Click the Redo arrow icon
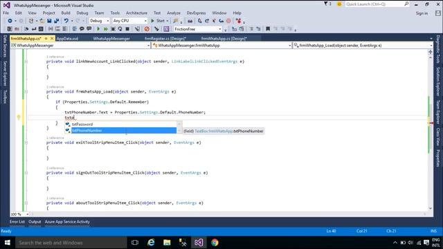Image resolution: width=443 pixels, height=249 pixels. 78,21
